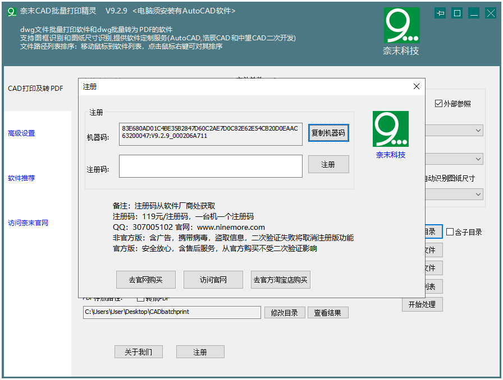Click the text www.ninemore.com

pos(231,227)
